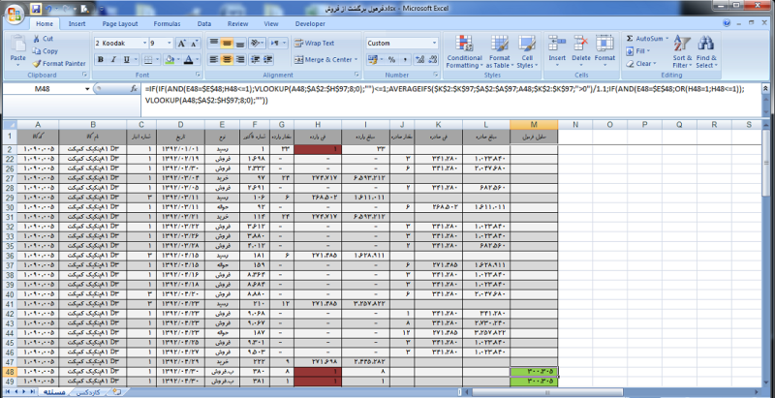775x398 pixels.
Task: Open the Custom number format dropdown
Action: tap(434, 43)
